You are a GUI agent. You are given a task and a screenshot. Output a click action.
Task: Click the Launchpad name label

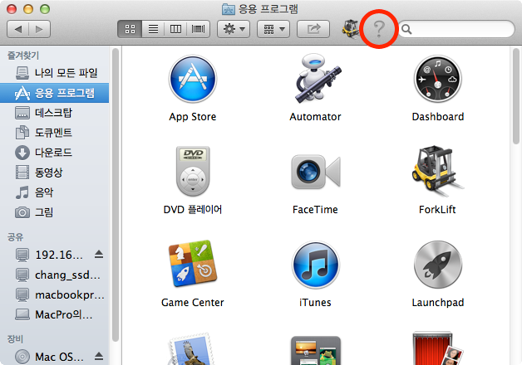click(x=438, y=303)
